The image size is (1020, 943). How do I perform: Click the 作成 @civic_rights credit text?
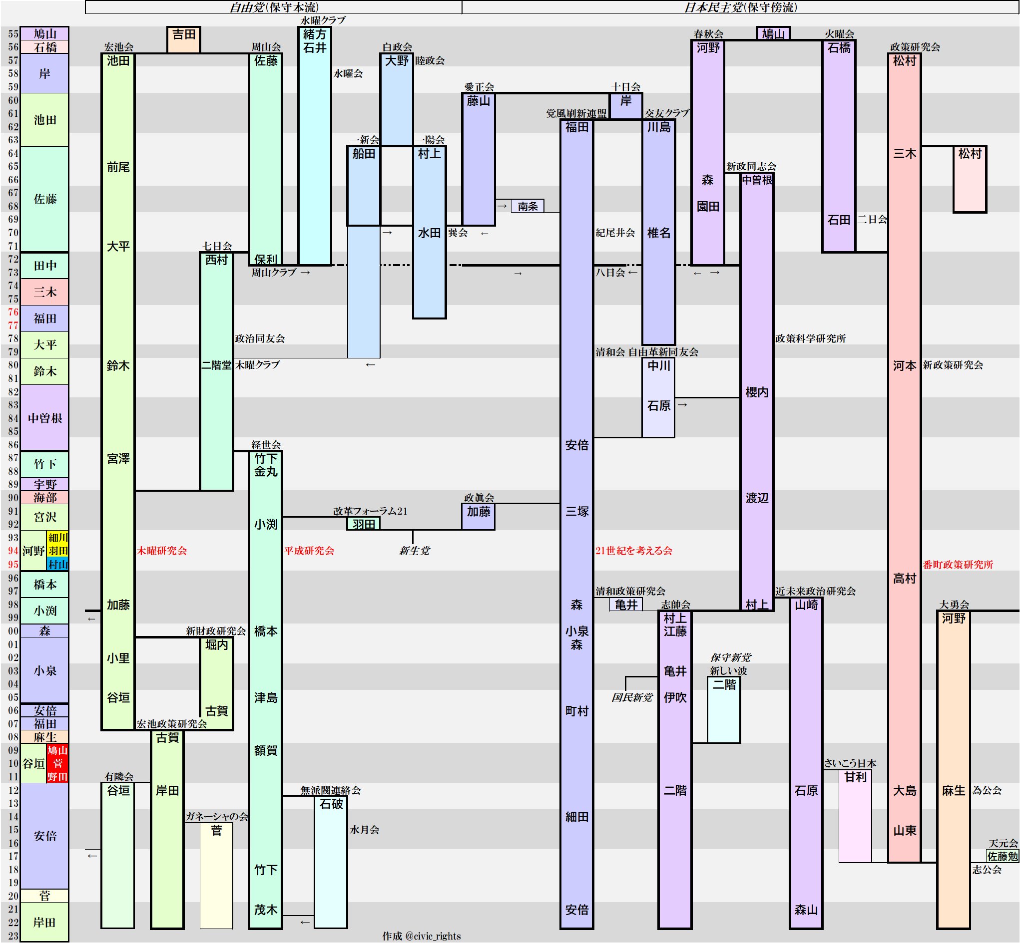click(422, 936)
